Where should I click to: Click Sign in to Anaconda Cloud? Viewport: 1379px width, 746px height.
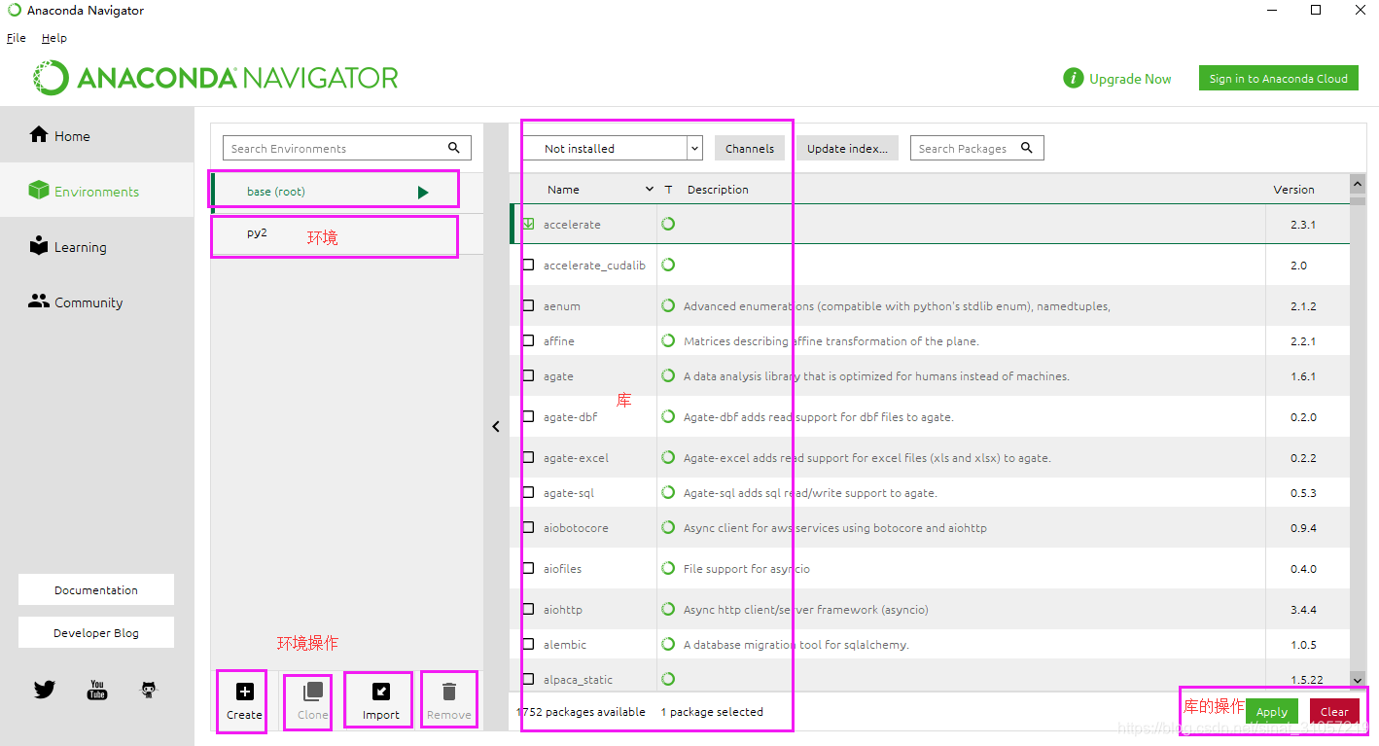1279,79
